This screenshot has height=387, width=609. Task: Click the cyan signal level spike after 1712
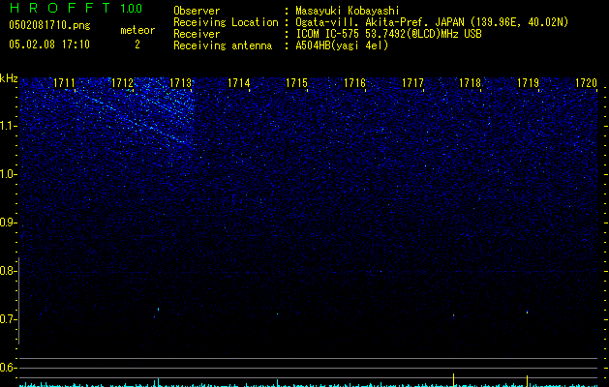[158, 382]
